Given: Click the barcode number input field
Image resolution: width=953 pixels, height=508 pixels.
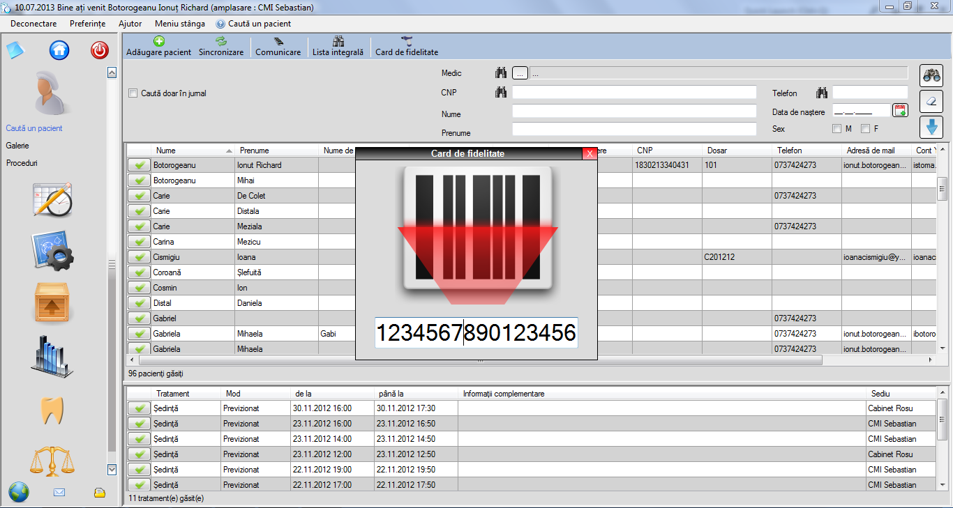Looking at the screenshot, I should pos(476,332).
